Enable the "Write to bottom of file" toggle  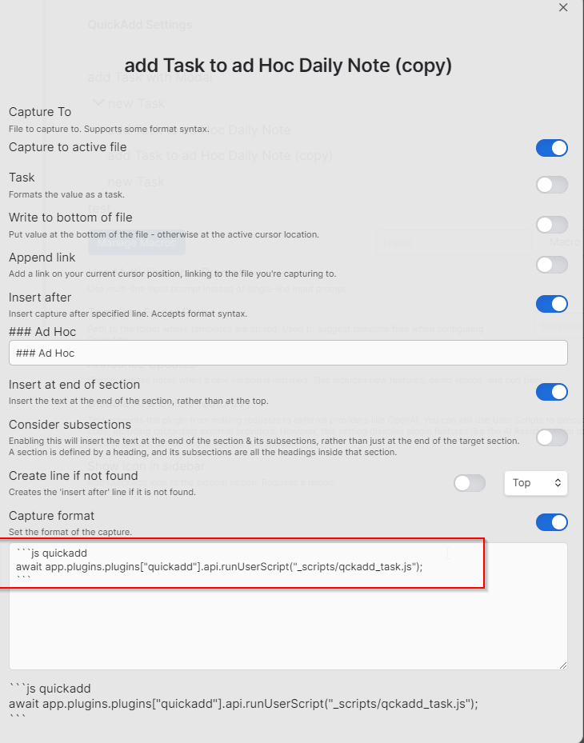point(552,225)
